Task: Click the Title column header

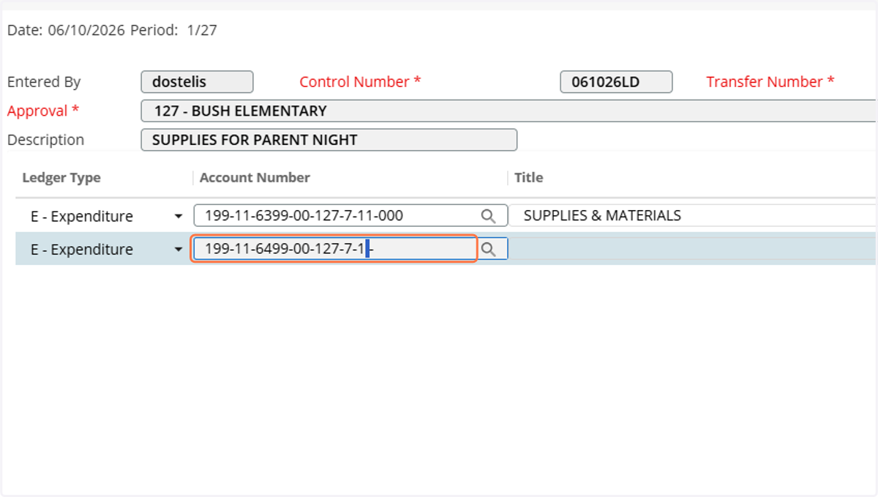Action: point(528,178)
